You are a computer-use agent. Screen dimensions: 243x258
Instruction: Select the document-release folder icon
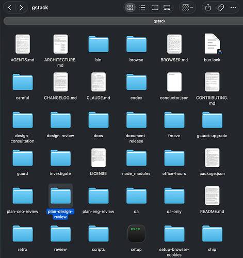pyautogui.click(x=136, y=120)
